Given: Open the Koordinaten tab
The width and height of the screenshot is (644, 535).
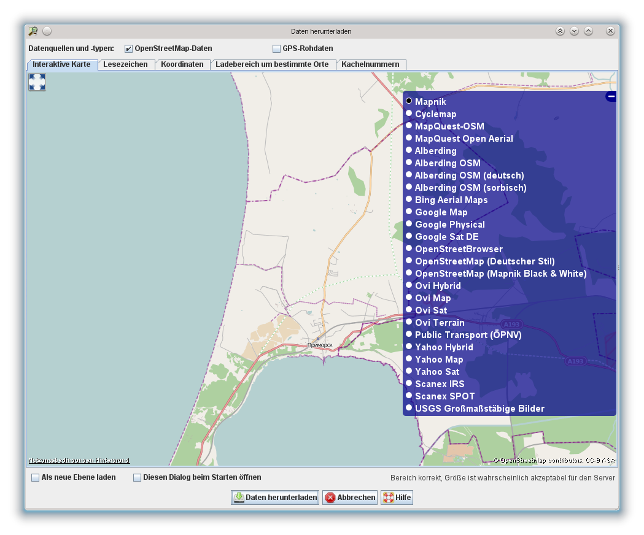Looking at the screenshot, I should (x=182, y=64).
